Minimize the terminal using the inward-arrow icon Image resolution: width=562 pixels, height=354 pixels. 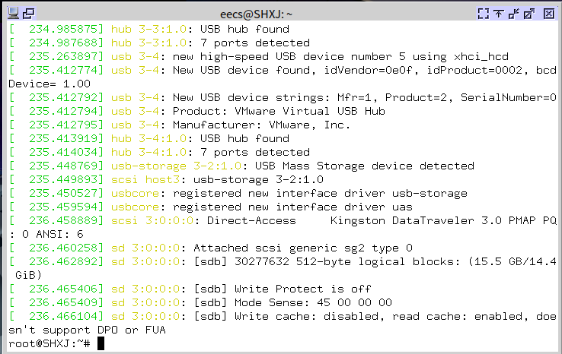(x=514, y=13)
